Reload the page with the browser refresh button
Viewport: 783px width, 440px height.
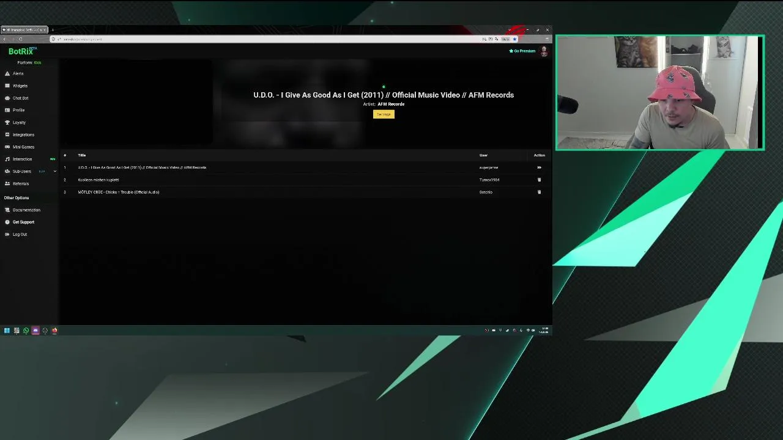(x=20, y=39)
